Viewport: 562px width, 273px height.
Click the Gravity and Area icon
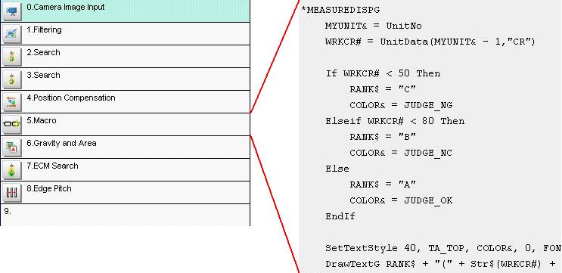click(x=12, y=147)
